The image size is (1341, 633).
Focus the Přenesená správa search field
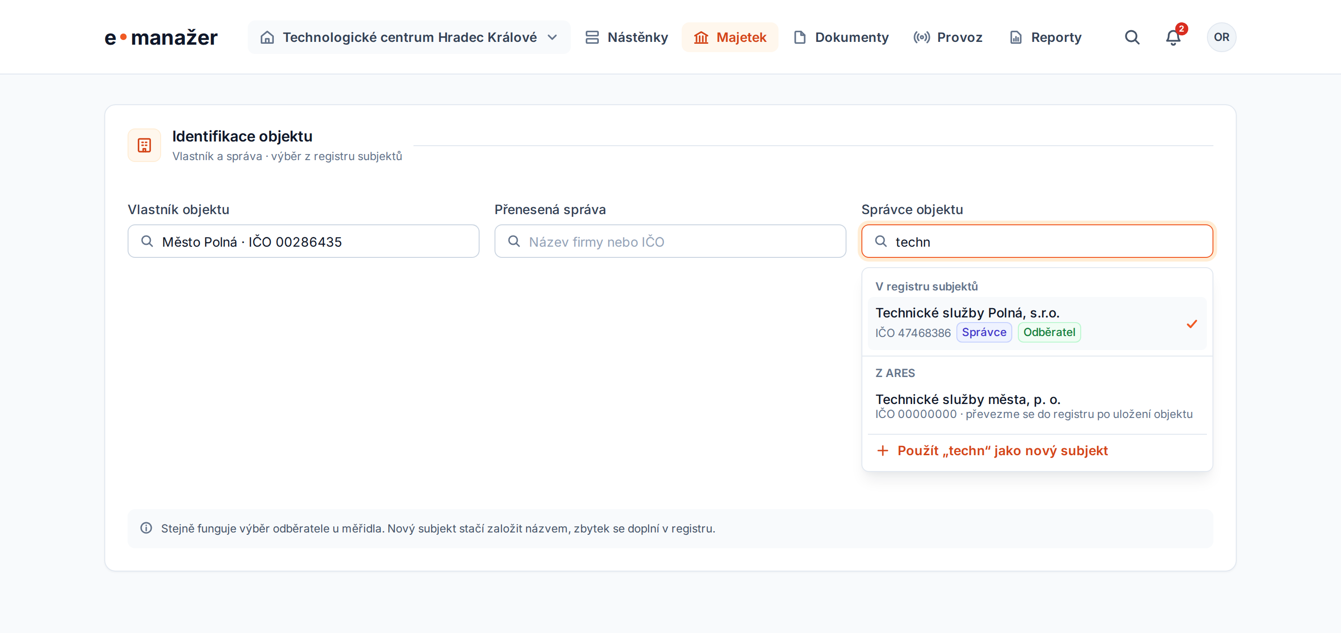point(670,242)
